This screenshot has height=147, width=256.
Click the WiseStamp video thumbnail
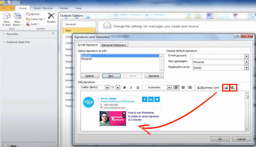[x=113, y=119]
